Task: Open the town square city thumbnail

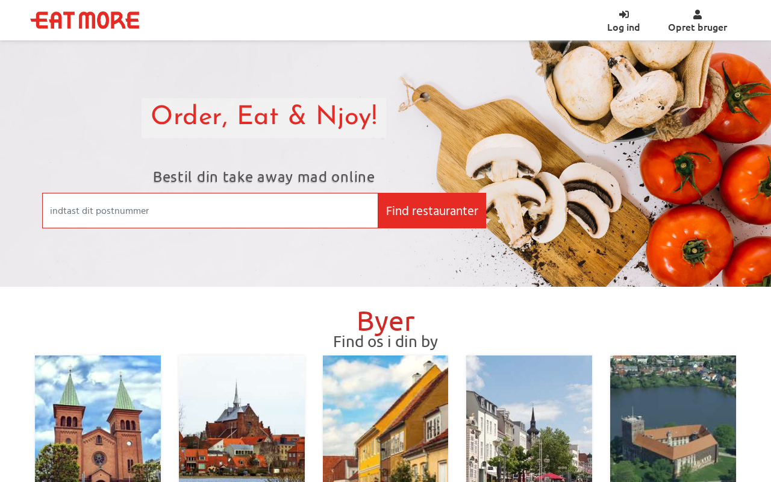Action: point(529,419)
